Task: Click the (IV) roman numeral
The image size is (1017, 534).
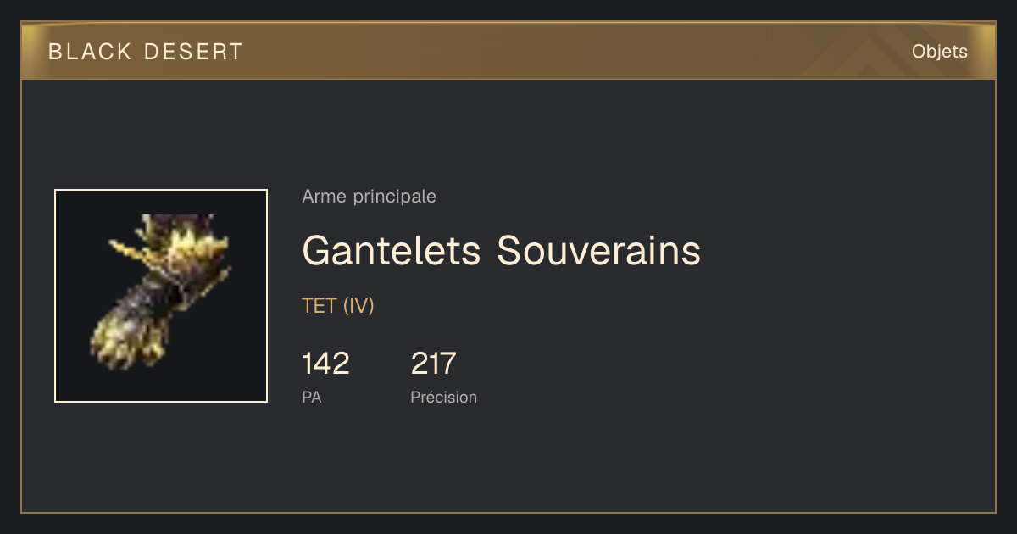Action: coord(358,306)
